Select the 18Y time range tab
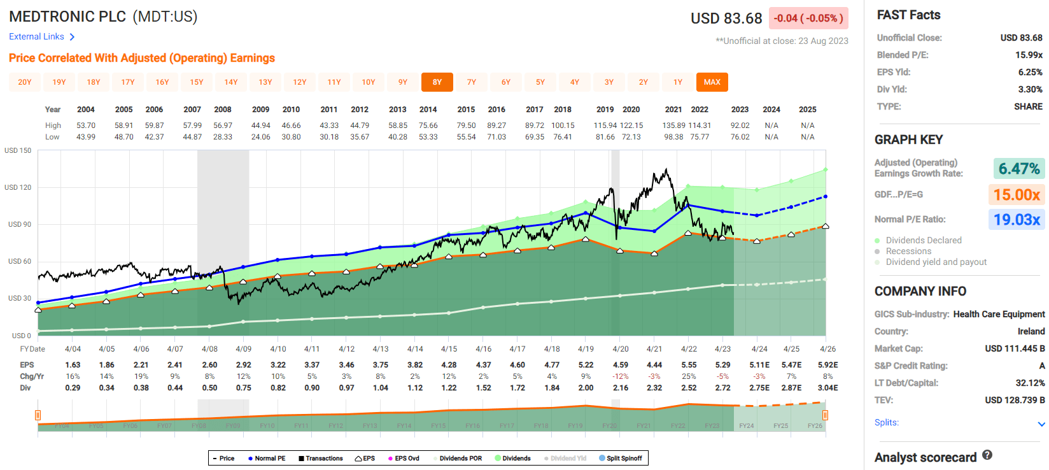The width and height of the screenshot is (1049, 470). click(94, 82)
